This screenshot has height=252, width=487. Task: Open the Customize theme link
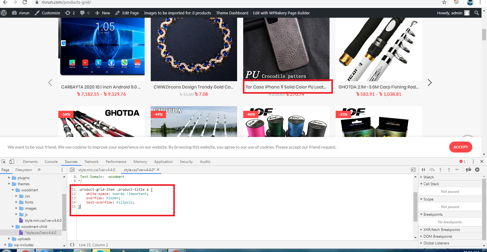pos(47,13)
